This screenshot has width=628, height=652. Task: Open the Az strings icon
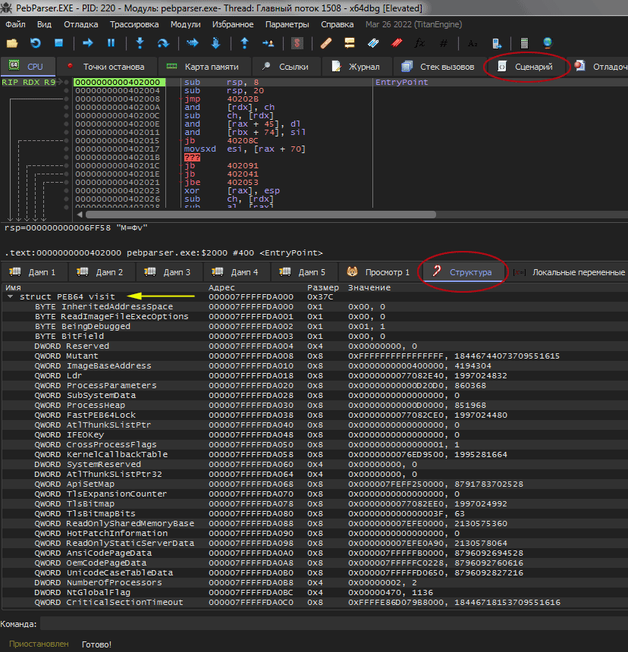point(473,43)
